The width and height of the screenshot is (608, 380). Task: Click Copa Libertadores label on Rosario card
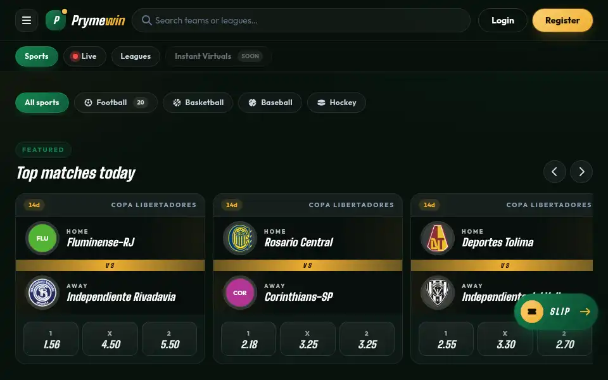pos(351,205)
